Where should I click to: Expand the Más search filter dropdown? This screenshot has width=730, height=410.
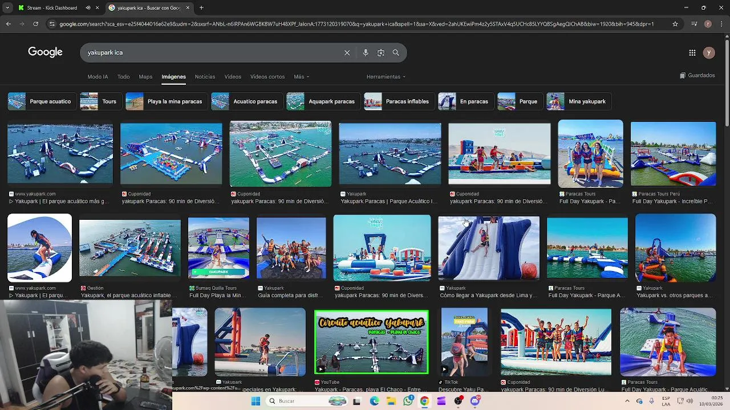(x=302, y=77)
